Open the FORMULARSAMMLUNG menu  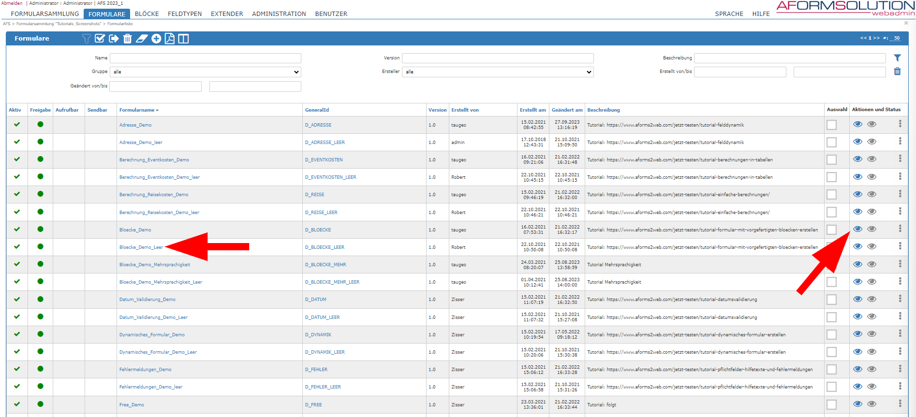[x=45, y=14]
